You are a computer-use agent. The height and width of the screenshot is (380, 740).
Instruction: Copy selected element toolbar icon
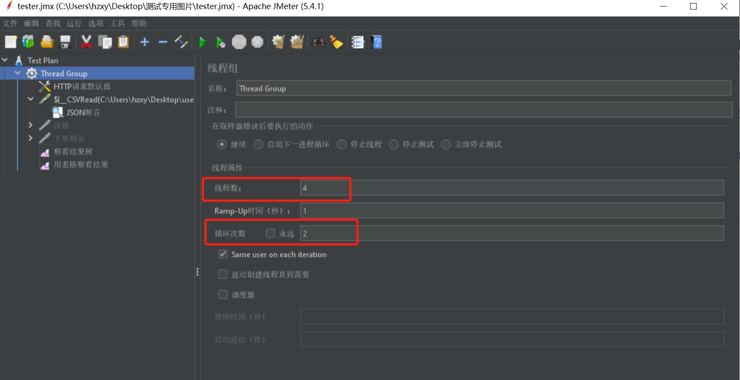pos(105,42)
